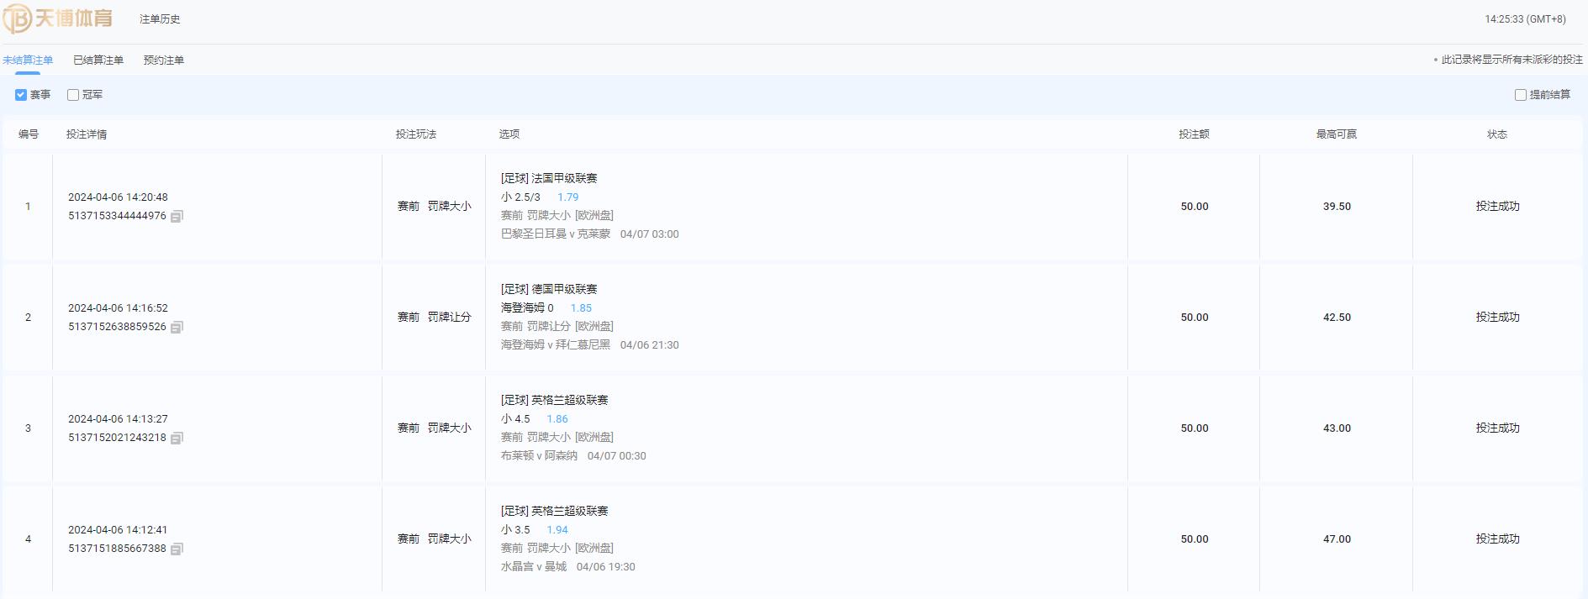
Task: Click the 投注额 column header
Action: (x=1194, y=134)
